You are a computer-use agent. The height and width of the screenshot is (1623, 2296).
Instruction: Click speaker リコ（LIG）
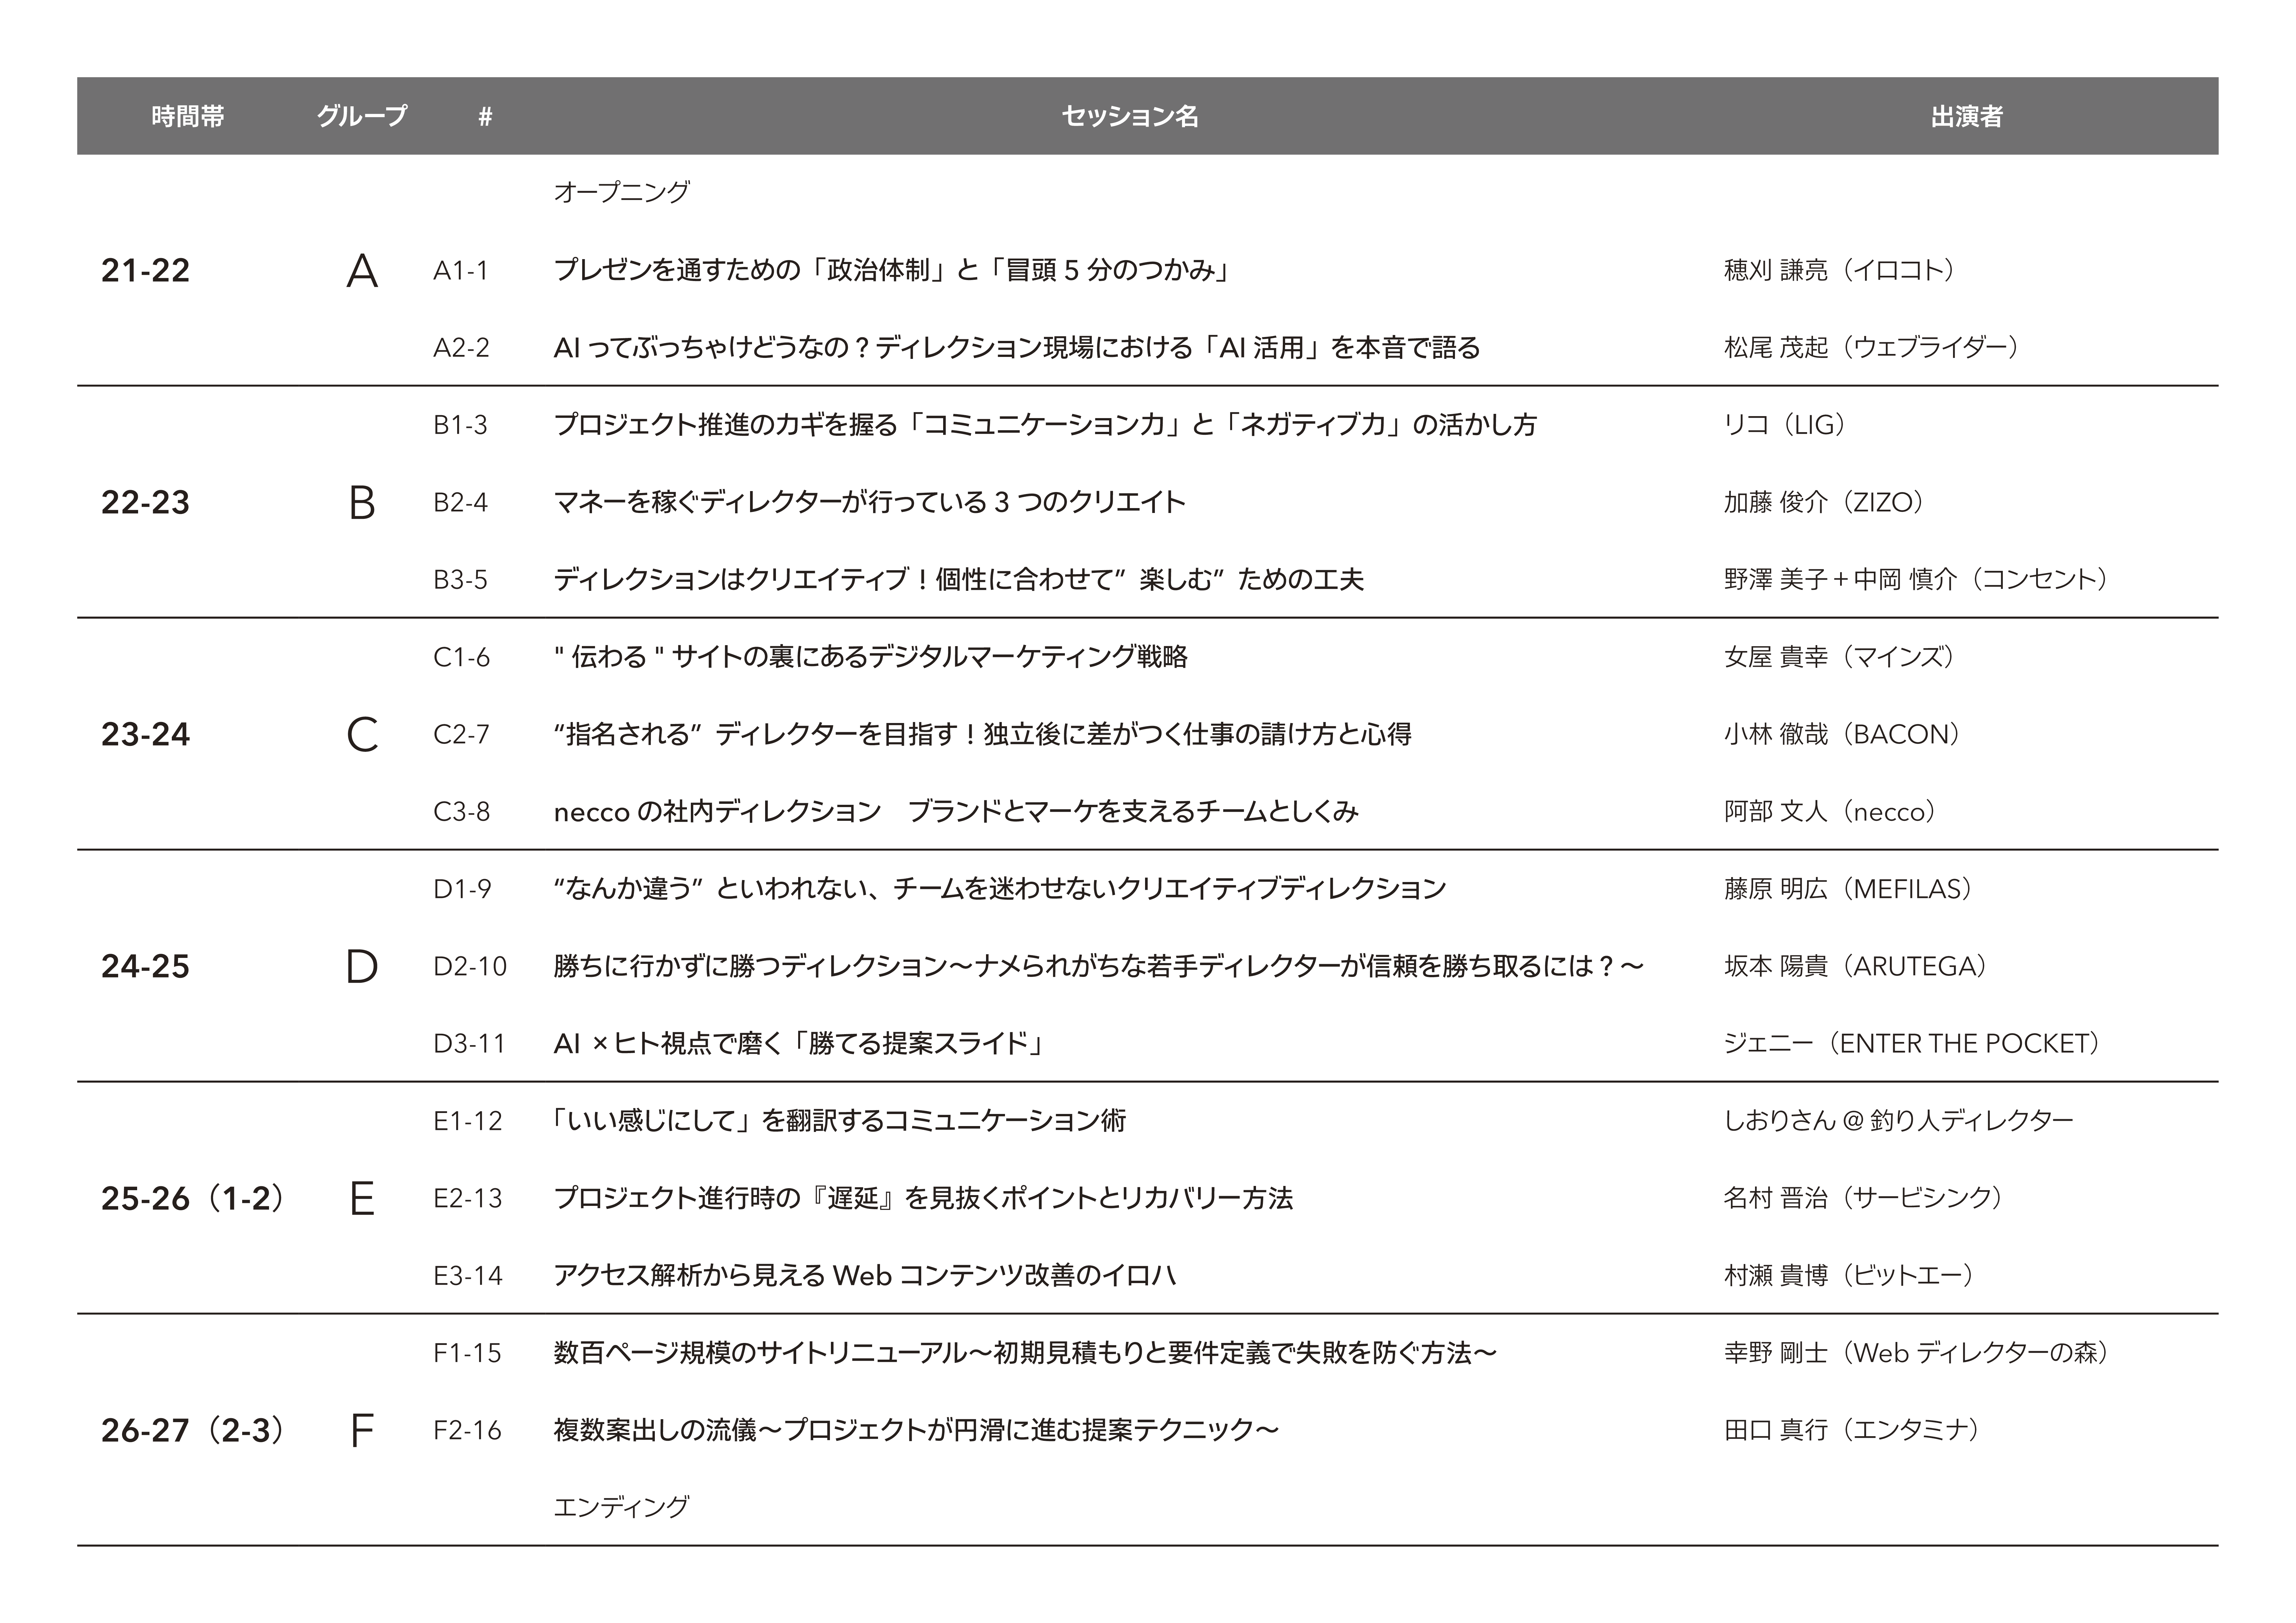pos(1786,425)
